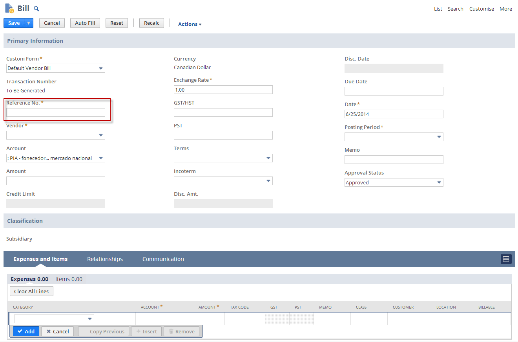This screenshot has height=342, width=518.
Task: Click the expense line Cancel button
Action: coord(58,331)
